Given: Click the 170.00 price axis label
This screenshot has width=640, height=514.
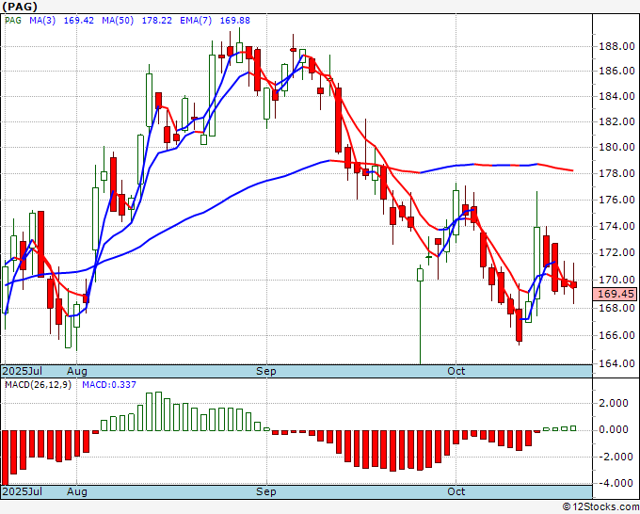Looking at the screenshot, I should click(616, 281).
